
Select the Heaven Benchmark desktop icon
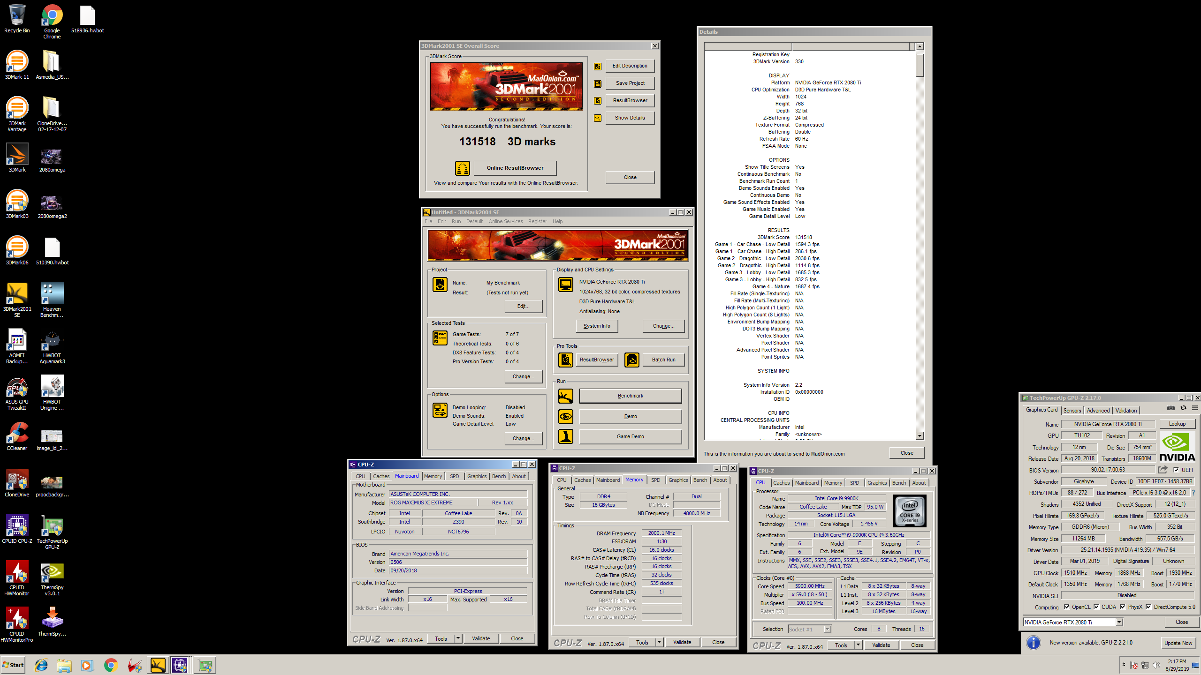pyautogui.click(x=52, y=300)
